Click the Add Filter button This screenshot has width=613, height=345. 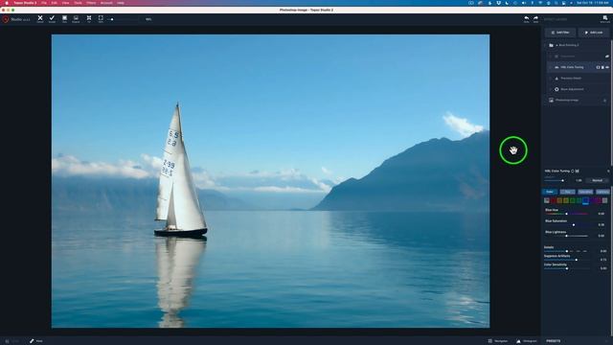click(x=560, y=33)
